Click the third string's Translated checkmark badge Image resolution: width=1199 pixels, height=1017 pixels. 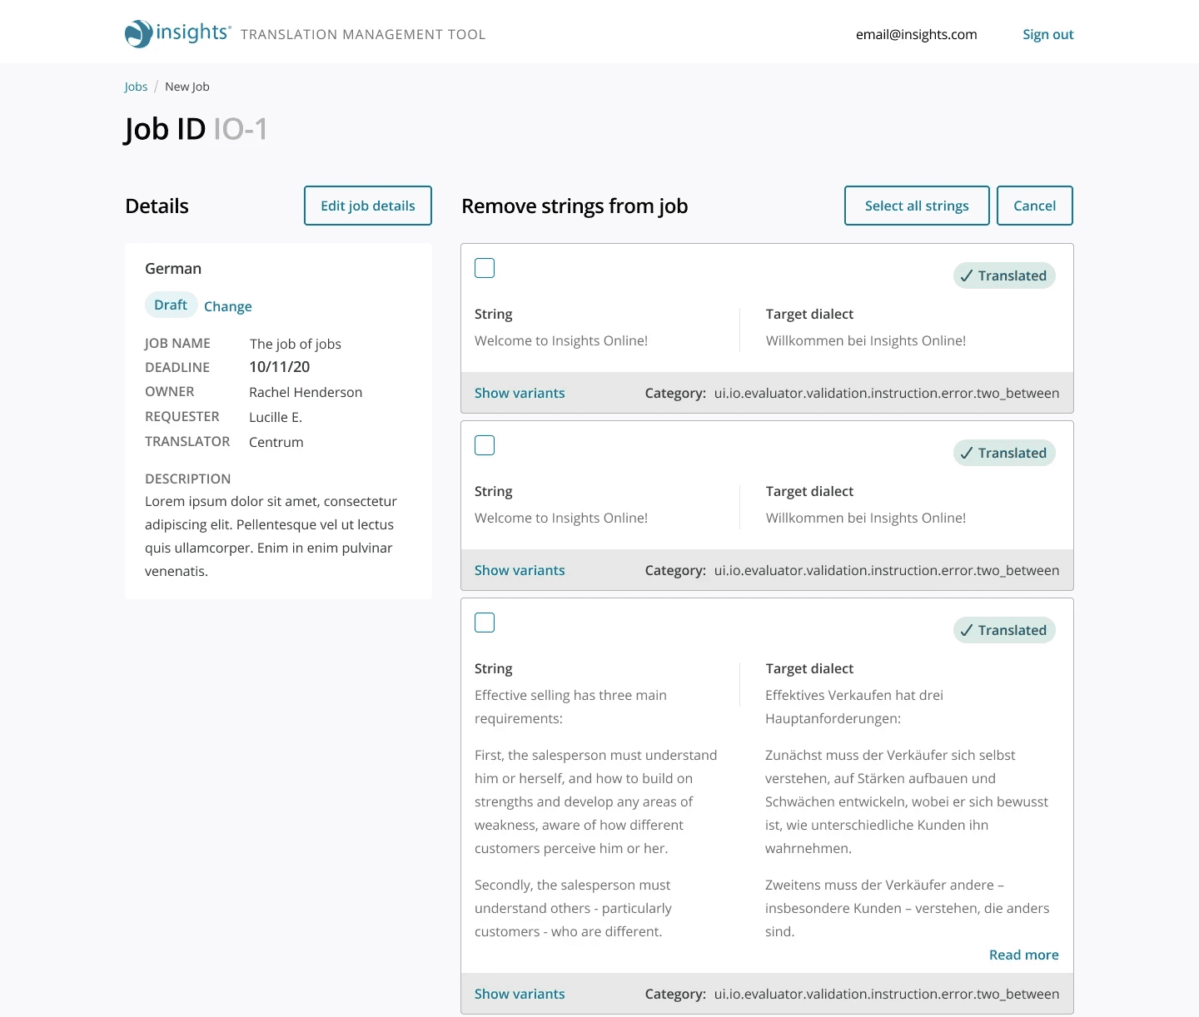1003,630
